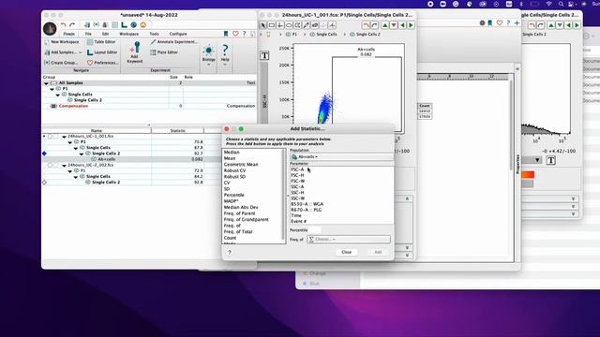Open the Edit ribbon tab
600x337 pixels.
click(x=105, y=34)
